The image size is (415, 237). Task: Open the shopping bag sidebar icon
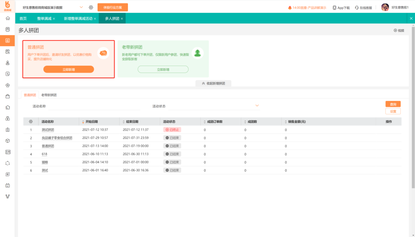[x=8, y=96]
